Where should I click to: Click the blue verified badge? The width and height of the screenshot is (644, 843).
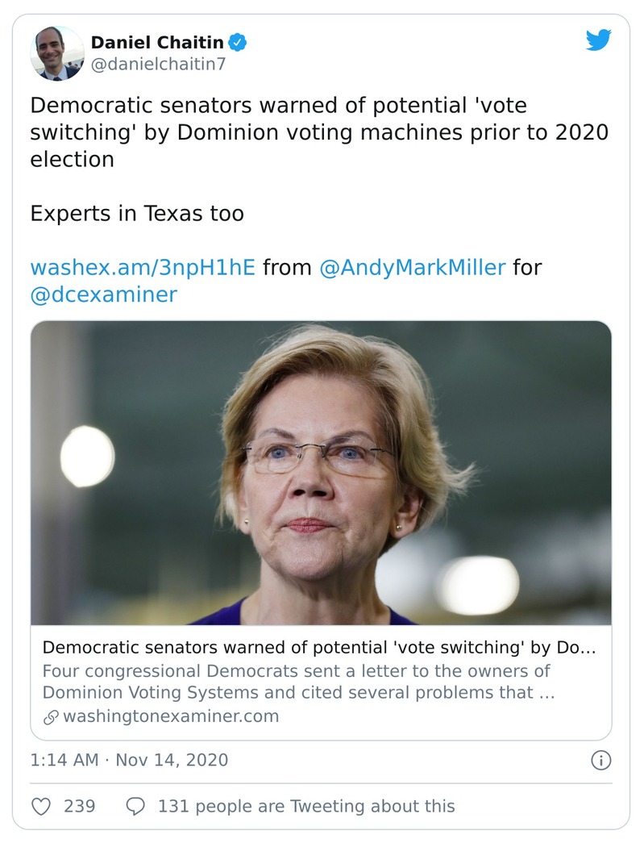(238, 42)
